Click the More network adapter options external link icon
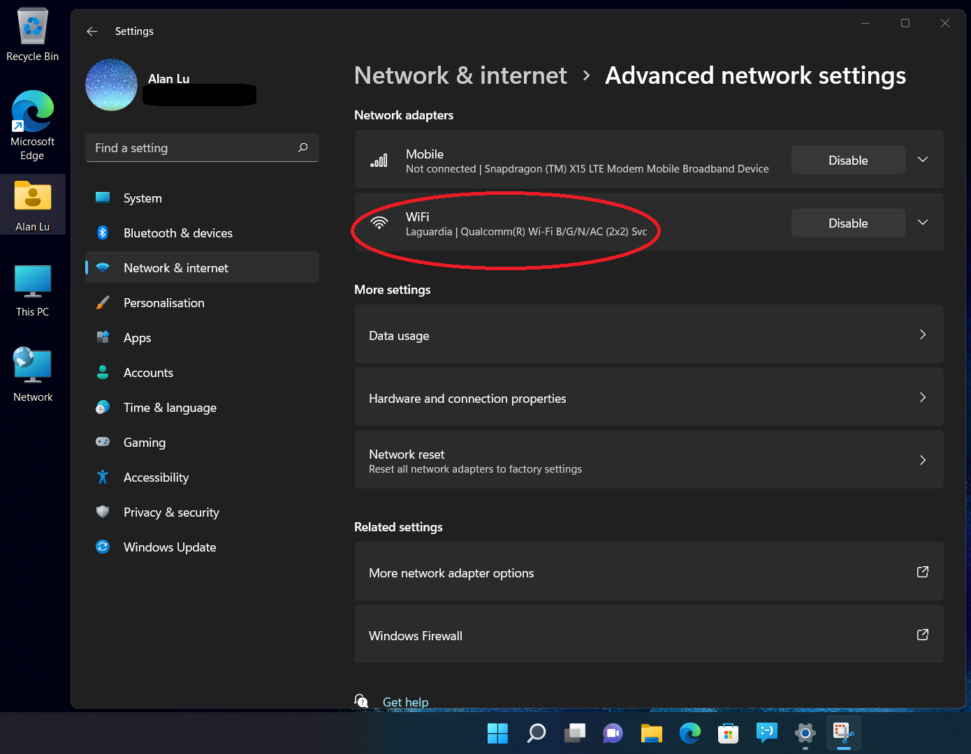Viewport: 971px width, 754px height. [x=922, y=572]
